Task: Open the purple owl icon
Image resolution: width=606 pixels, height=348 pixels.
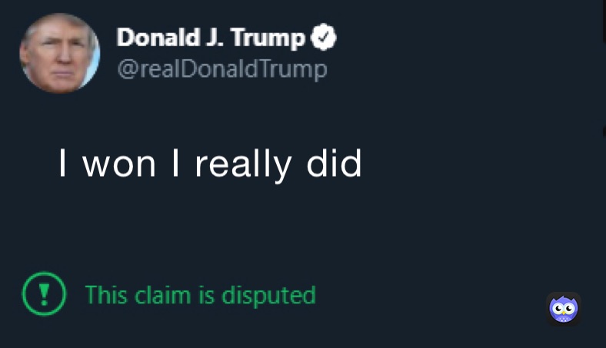Action: coord(563,308)
